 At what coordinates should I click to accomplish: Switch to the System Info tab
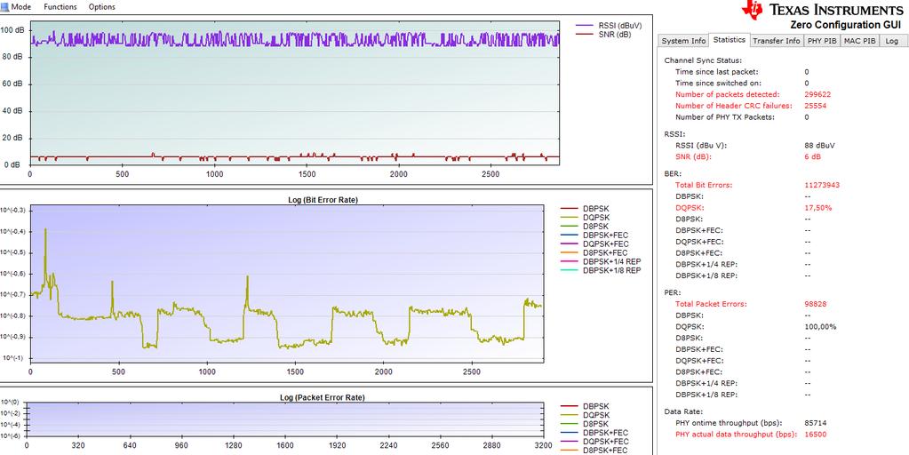pos(683,41)
